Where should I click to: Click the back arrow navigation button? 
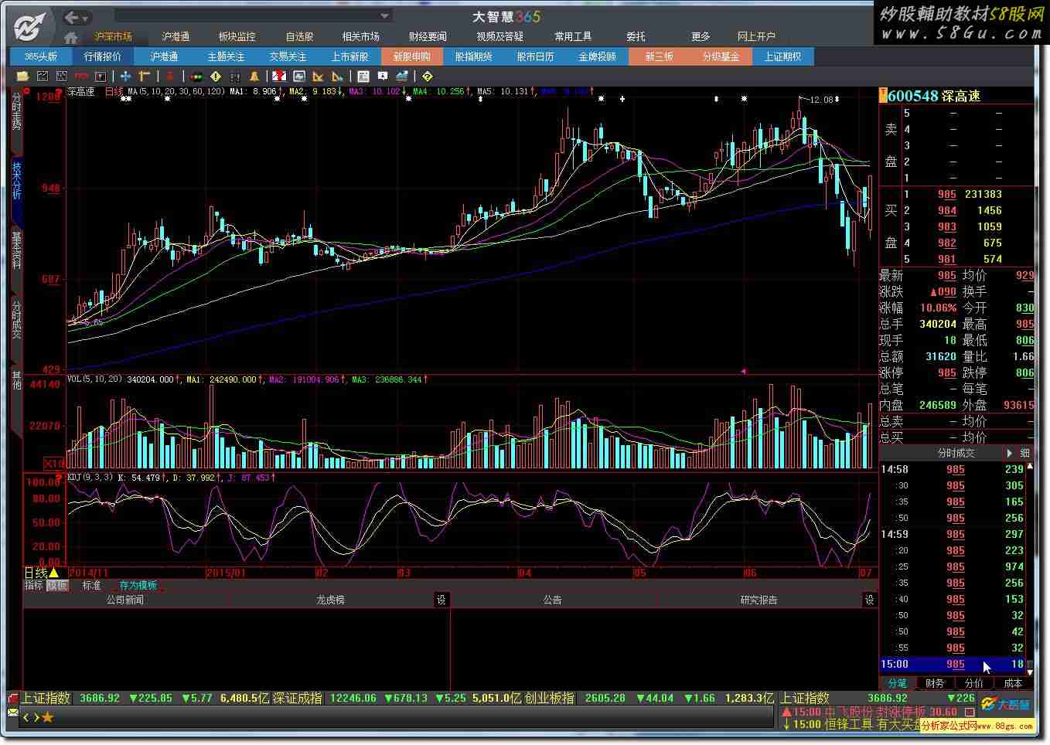coord(71,17)
